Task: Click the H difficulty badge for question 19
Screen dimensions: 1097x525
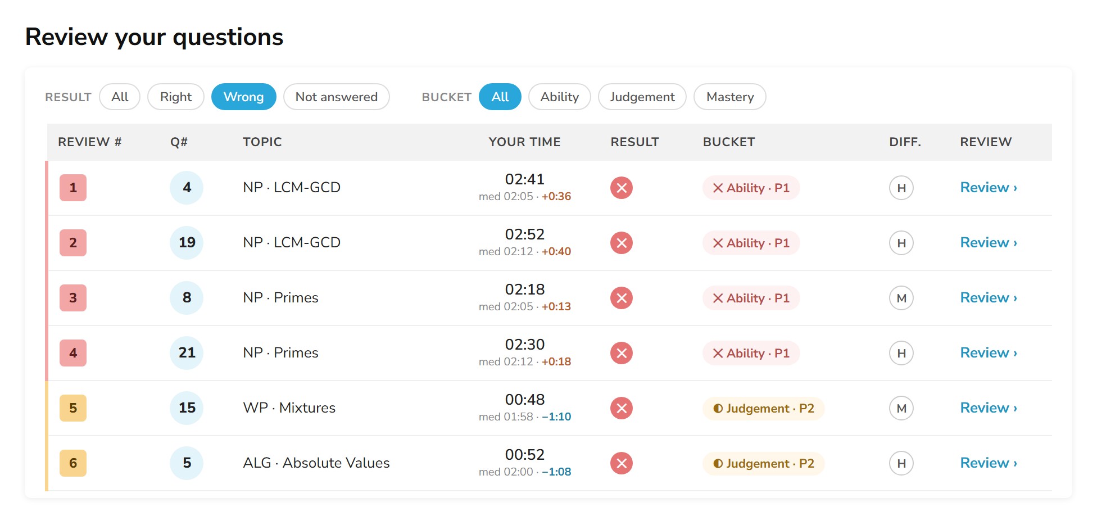Action: click(x=901, y=243)
